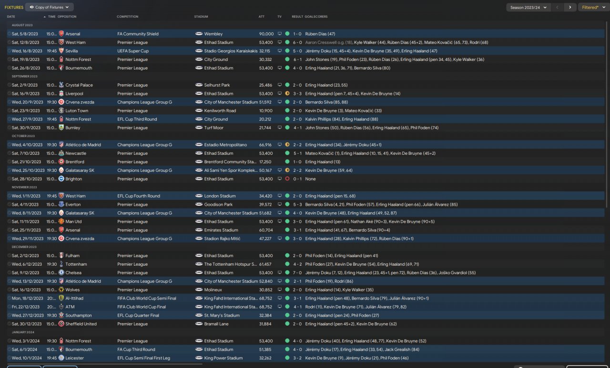The height and width of the screenshot is (368, 610).
Task: Click the Wolves club badge
Action: click(x=61, y=290)
